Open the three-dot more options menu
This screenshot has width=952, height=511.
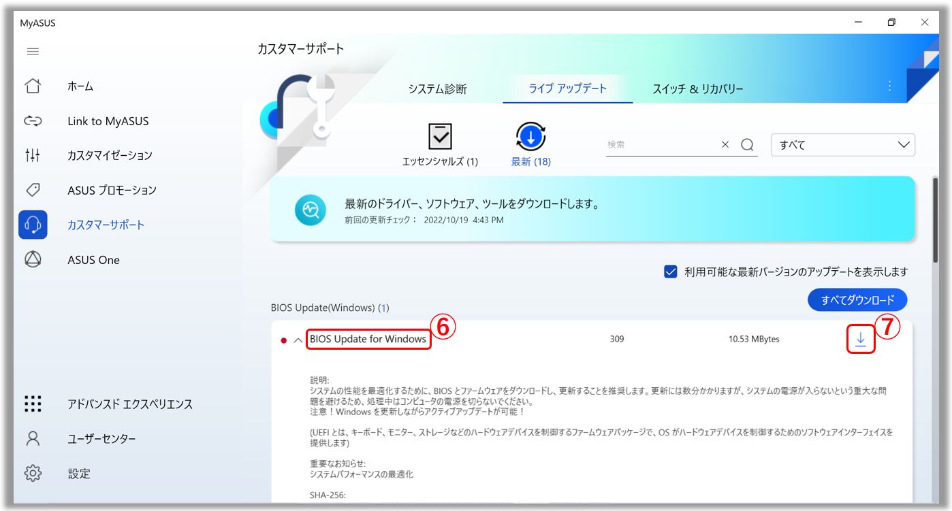pos(889,86)
